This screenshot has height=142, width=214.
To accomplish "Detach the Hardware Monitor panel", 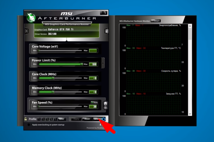I will coord(156,21).
